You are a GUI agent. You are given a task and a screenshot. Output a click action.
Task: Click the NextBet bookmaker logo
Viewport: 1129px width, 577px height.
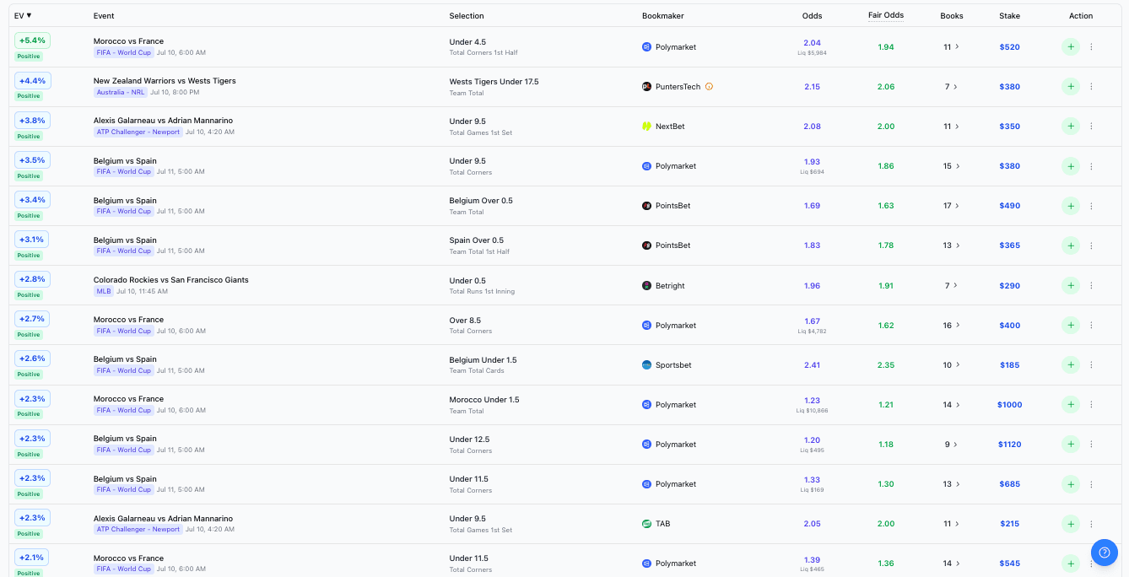(646, 127)
